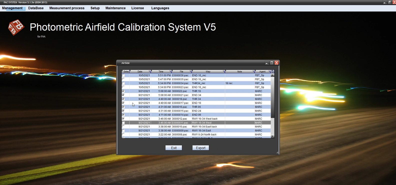
Task: Open the Note column search icon
Action: (x=254, y=72)
